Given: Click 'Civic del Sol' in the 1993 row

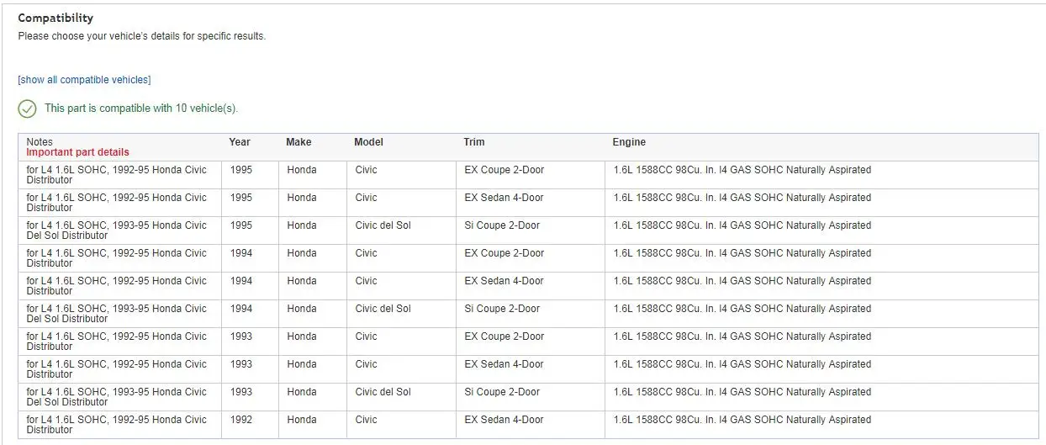Looking at the screenshot, I should [x=383, y=392].
